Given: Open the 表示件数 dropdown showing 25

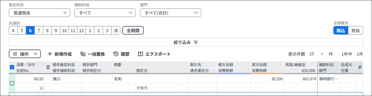Looking at the screenshot, I should [x=317, y=54].
